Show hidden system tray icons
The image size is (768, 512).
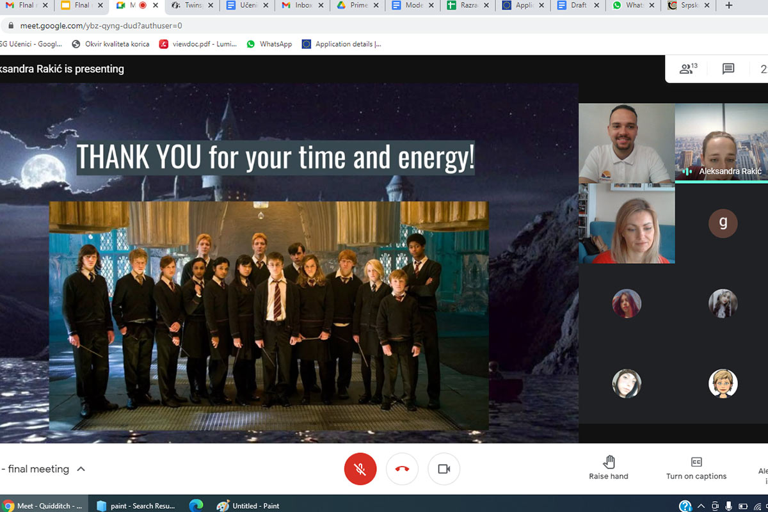[x=701, y=506]
